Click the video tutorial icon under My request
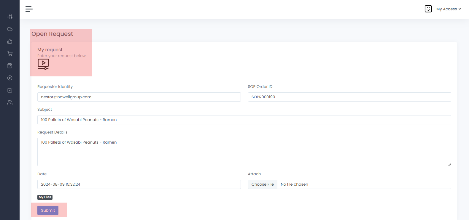469x220 pixels. [43, 64]
